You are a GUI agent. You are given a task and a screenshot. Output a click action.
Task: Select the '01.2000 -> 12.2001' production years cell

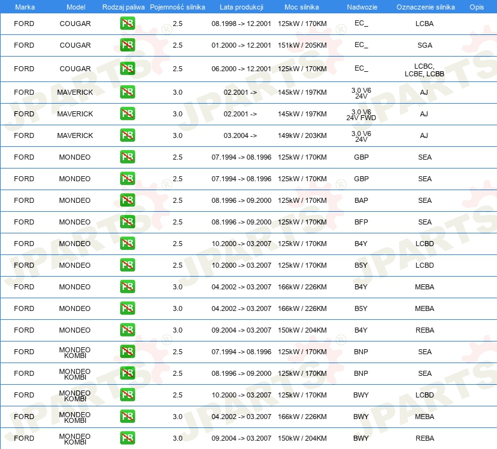pyautogui.click(x=242, y=45)
